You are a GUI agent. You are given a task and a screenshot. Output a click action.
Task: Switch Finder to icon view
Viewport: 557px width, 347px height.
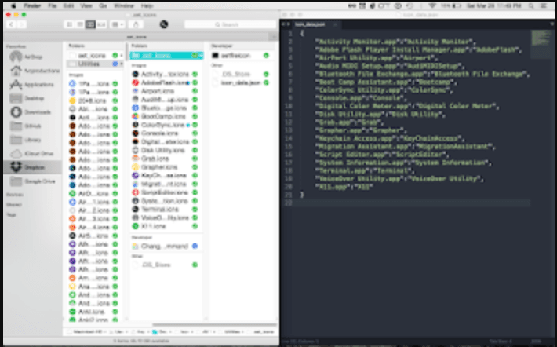click(69, 24)
